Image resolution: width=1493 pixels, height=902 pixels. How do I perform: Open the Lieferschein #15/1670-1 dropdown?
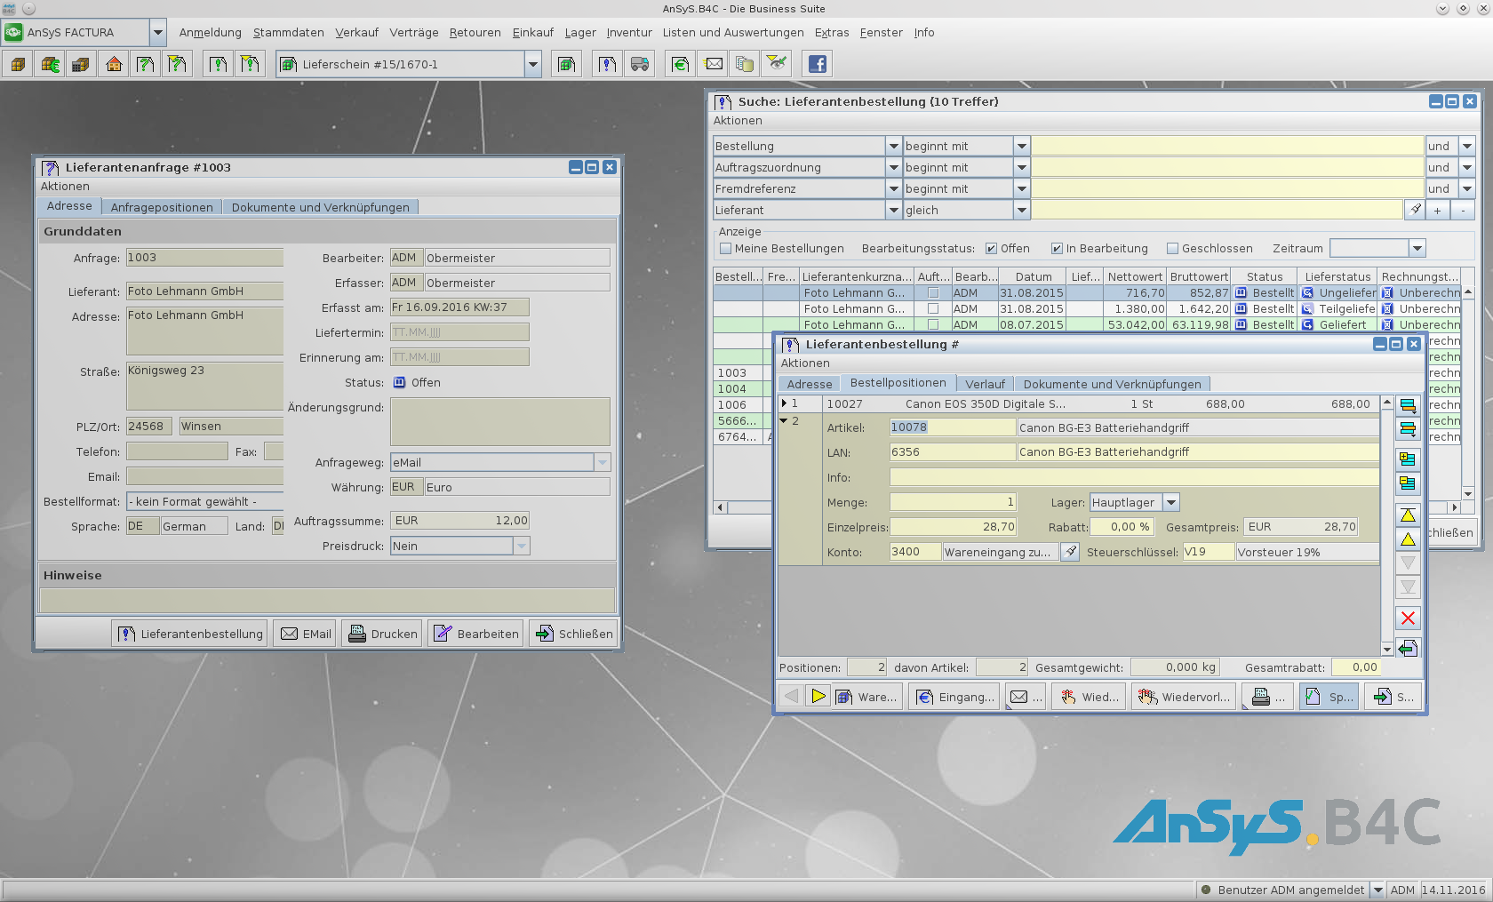click(533, 64)
